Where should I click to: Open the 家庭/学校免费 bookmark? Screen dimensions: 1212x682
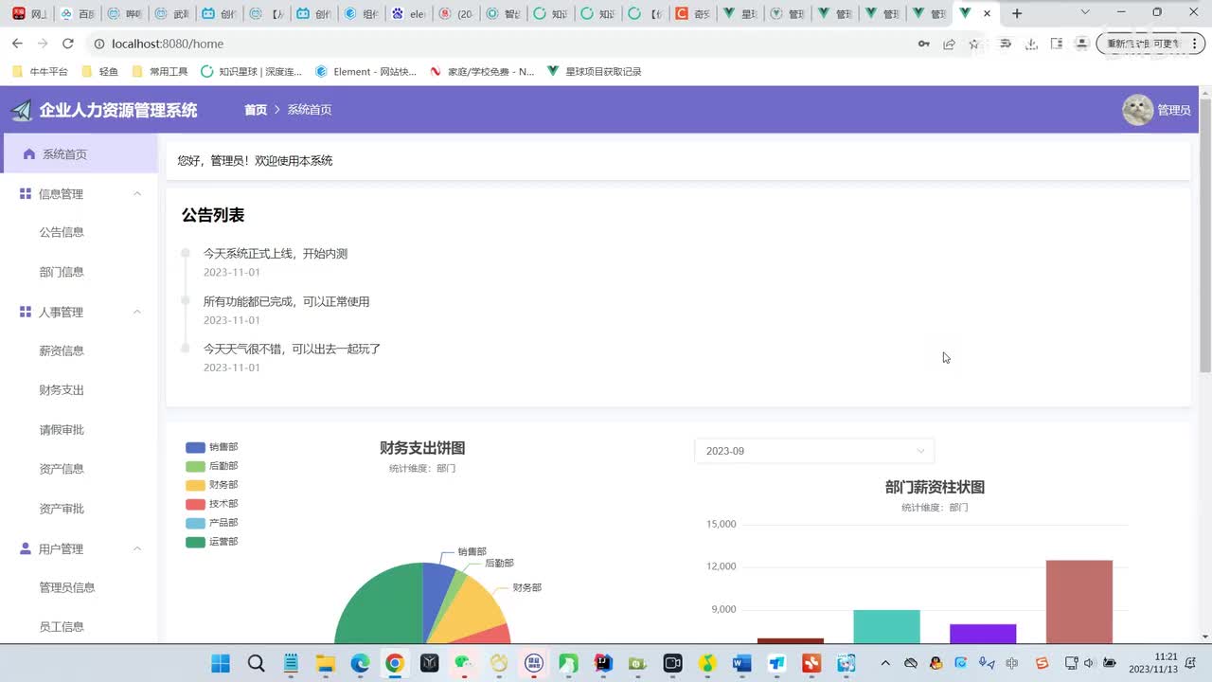(482, 71)
